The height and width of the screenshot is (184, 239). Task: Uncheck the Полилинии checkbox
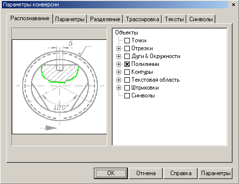[x=127, y=64]
